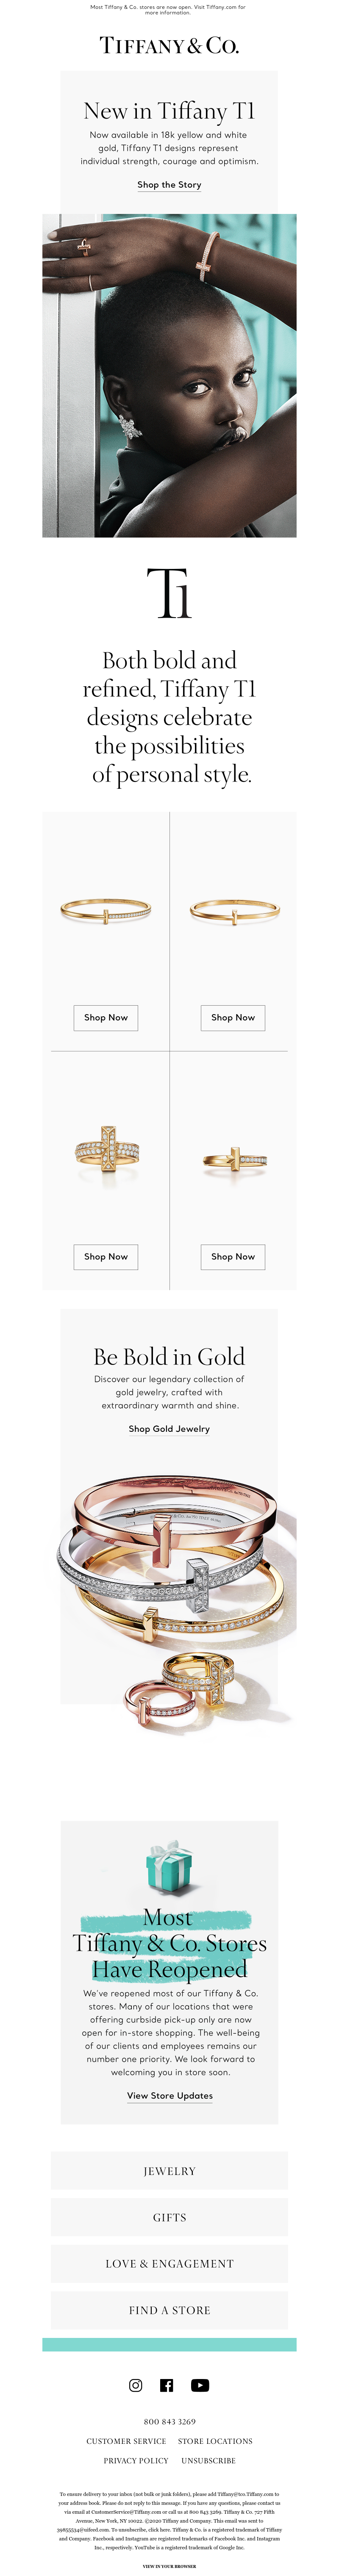Shop Now under plain gold bangle
Screen dimensions: 339x2576
(233, 1017)
